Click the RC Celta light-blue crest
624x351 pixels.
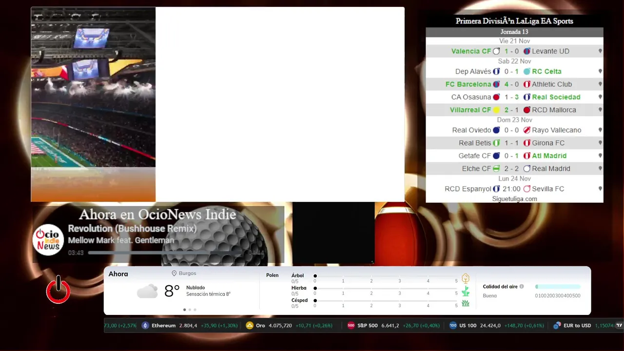tap(527, 72)
